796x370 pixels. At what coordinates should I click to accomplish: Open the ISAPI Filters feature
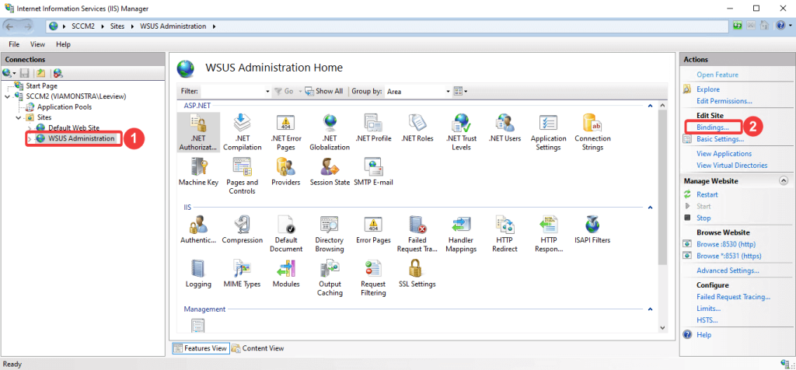[592, 230]
